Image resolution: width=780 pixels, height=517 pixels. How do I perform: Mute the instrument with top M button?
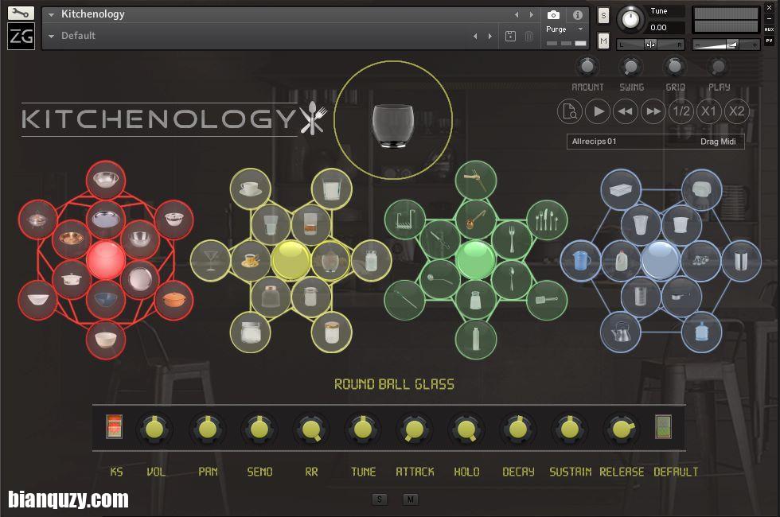point(603,41)
